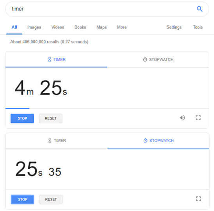Viewport: 214px width, 211px height.
Task: Mute the timer sound with speaker icon
Action: point(182,118)
